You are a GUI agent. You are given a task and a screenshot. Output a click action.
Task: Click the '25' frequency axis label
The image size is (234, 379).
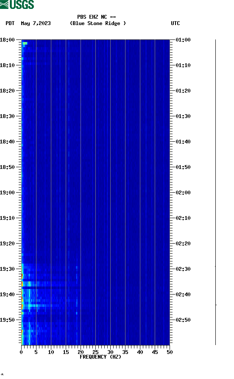95,352
